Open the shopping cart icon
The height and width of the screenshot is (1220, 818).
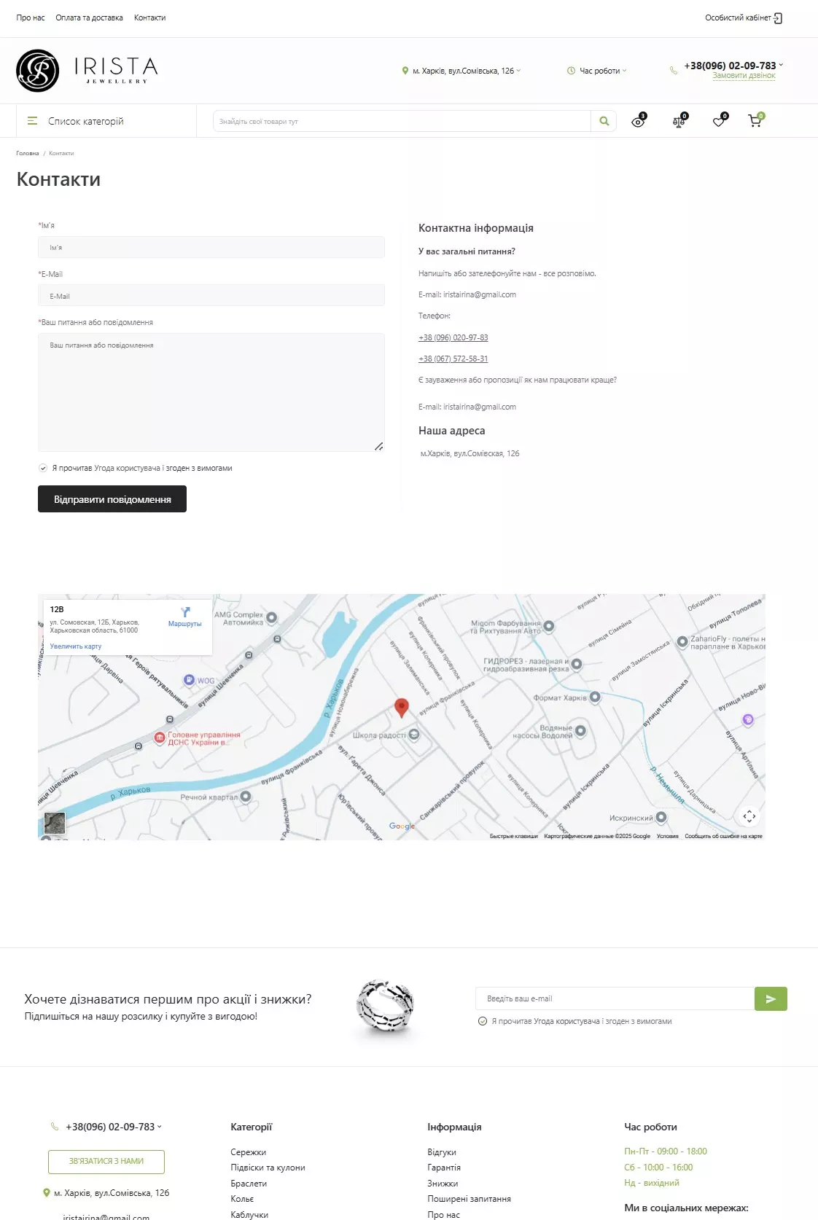[755, 122]
